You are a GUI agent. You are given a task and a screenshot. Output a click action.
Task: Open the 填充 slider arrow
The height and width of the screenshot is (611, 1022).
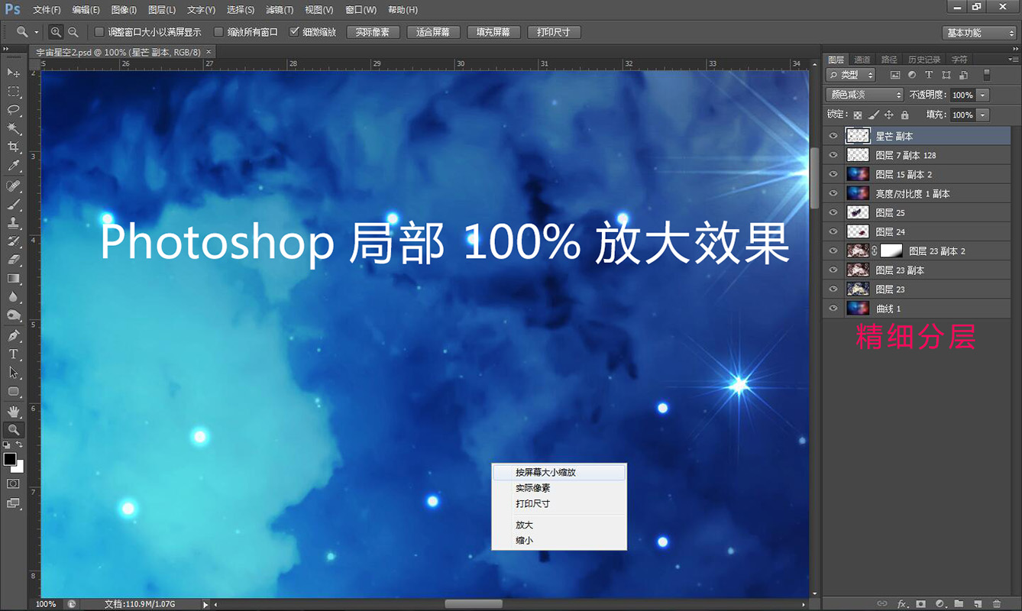982,115
